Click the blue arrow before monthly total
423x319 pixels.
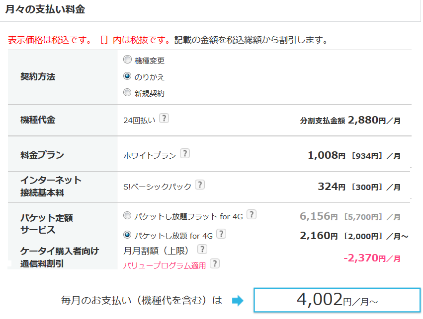pyautogui.click(x=238, y=301)
